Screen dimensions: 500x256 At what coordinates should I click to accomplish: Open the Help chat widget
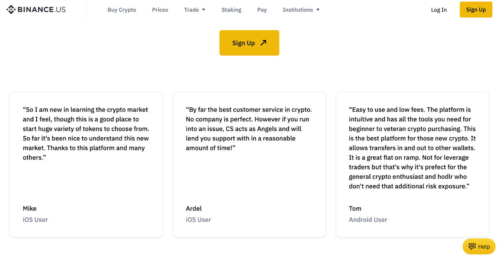[479, 246]
